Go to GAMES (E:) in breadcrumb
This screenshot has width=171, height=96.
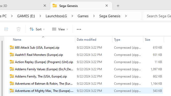(26, 16)
